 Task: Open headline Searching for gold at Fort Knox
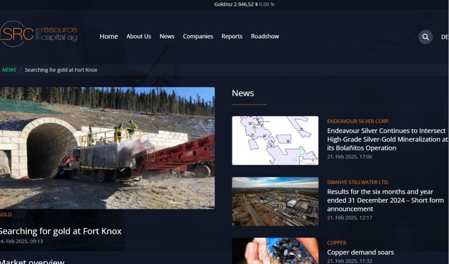tap(61, 231)
